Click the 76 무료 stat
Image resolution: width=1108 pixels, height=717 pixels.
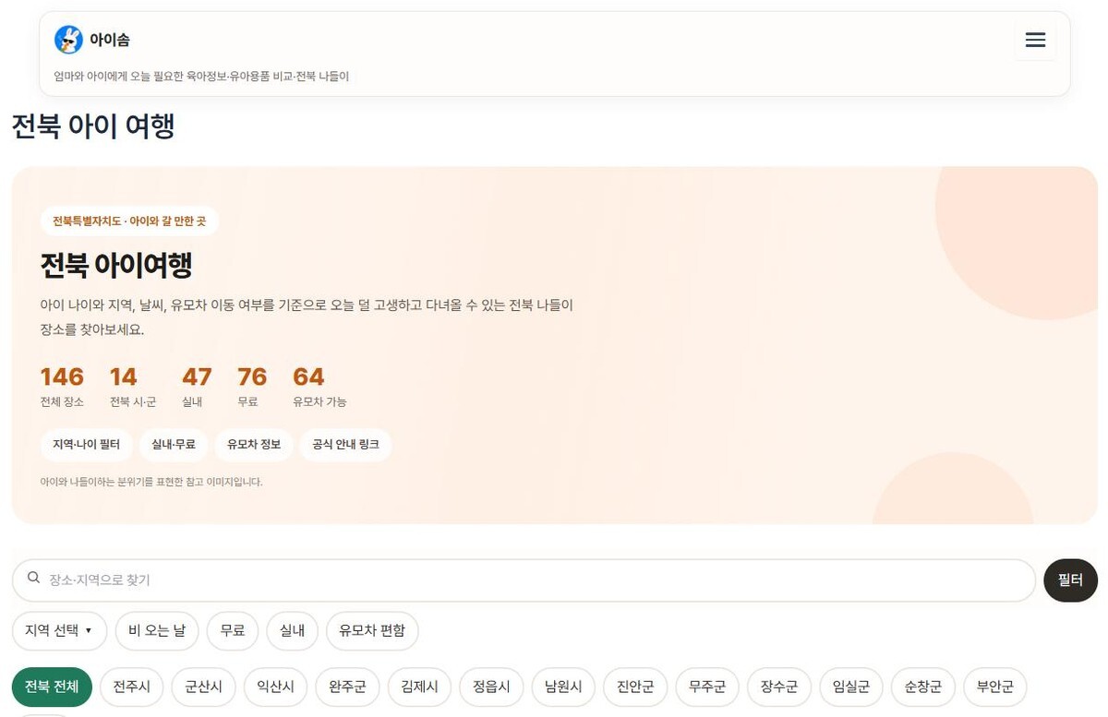252,387
